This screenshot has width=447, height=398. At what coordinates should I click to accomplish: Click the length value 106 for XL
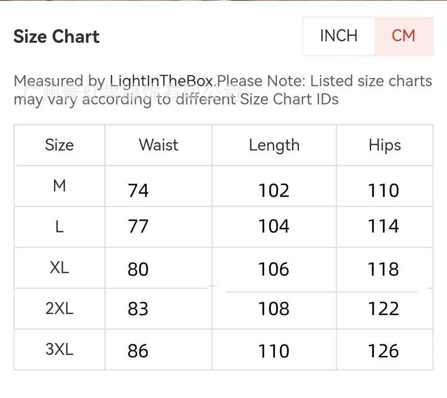coord(274,269)
